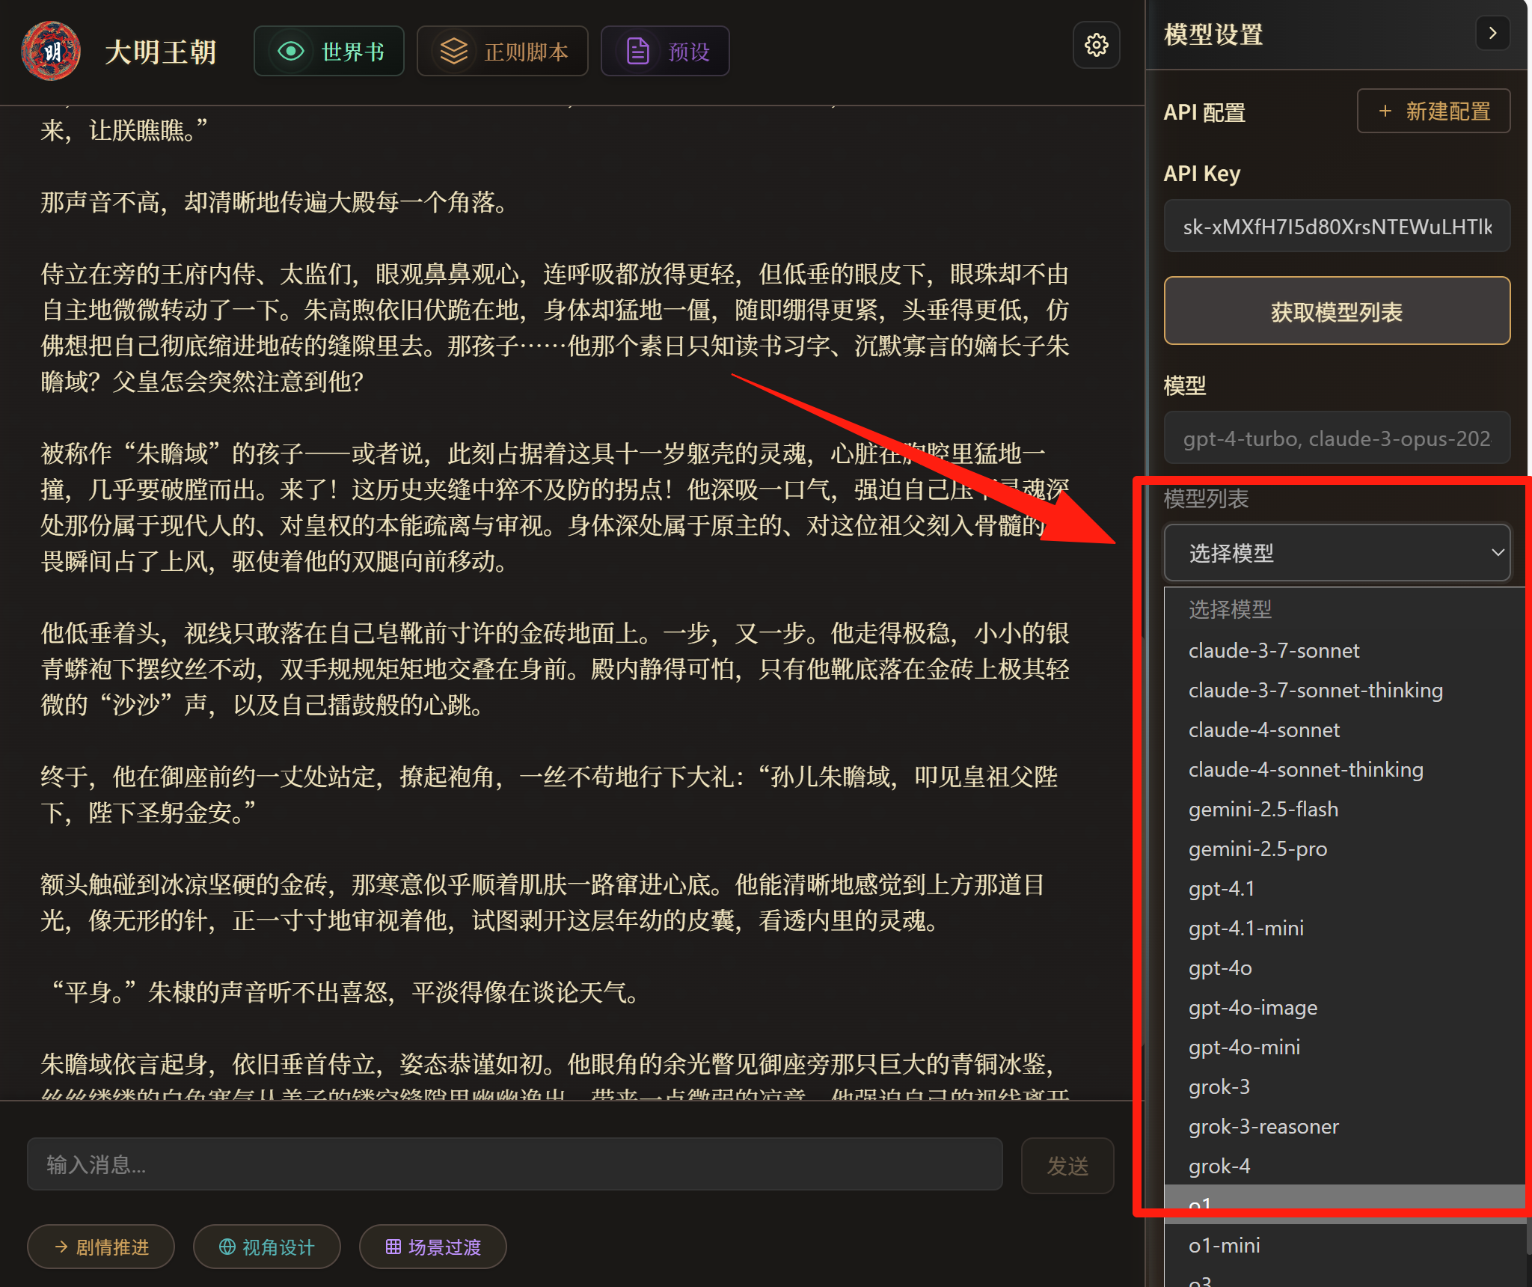Open the 选择模型 dropdown

1337,552
